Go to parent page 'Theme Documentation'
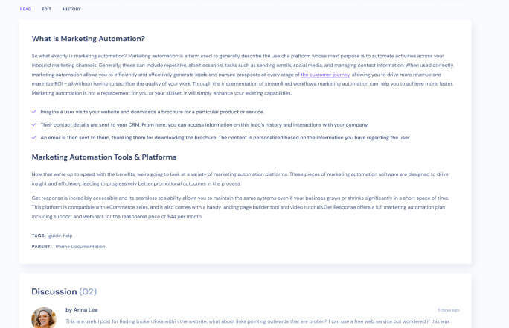Image resolution: width=509 pixels, height=328 pixels. coord(80,246)
